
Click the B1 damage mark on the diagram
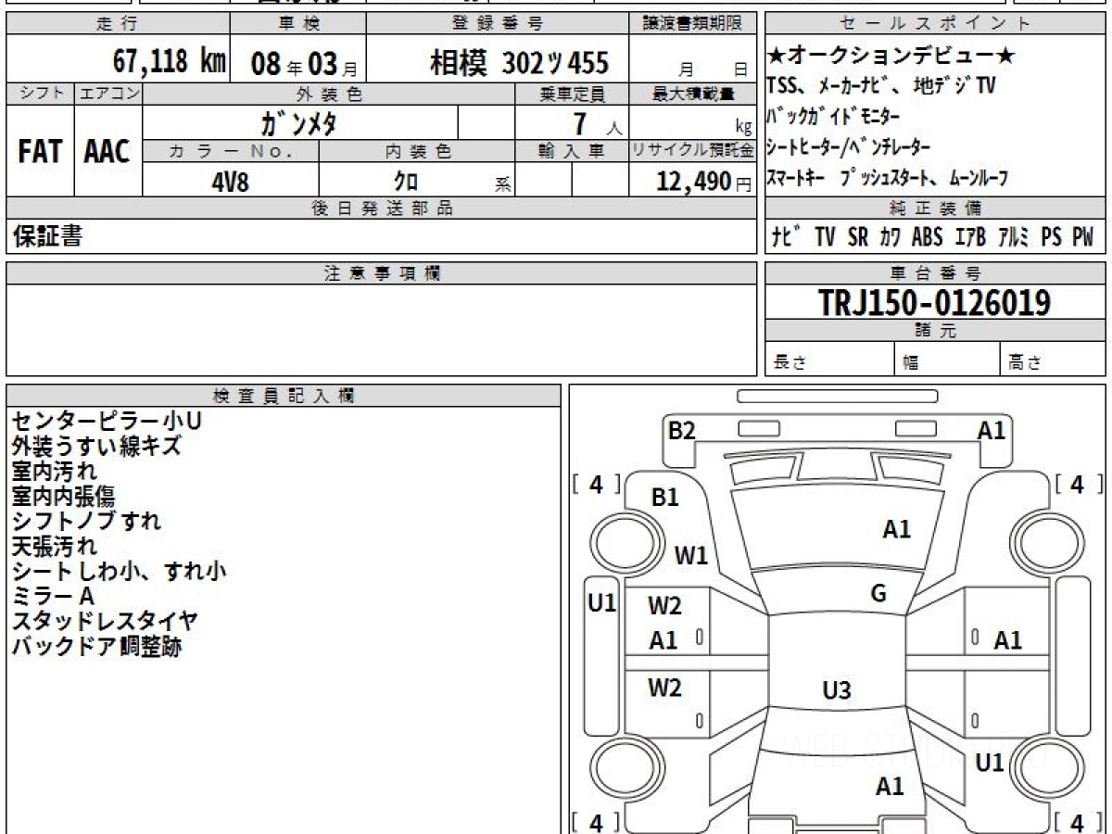tap(665, 498)
